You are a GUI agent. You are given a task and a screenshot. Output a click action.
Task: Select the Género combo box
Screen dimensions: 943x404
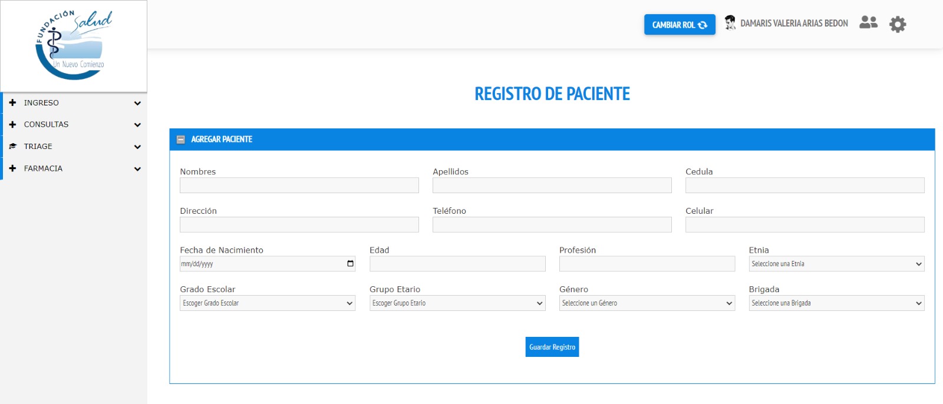(647, 303)
